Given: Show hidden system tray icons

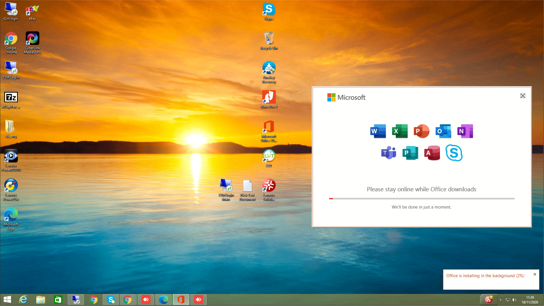Looking at the screenshot, I should coord(500,300).
